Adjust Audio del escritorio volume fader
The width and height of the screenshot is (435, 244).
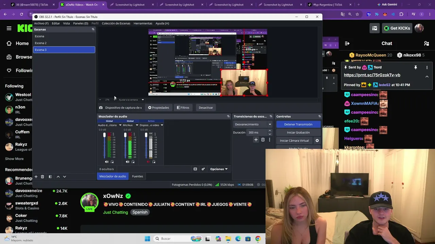(104, 136)
